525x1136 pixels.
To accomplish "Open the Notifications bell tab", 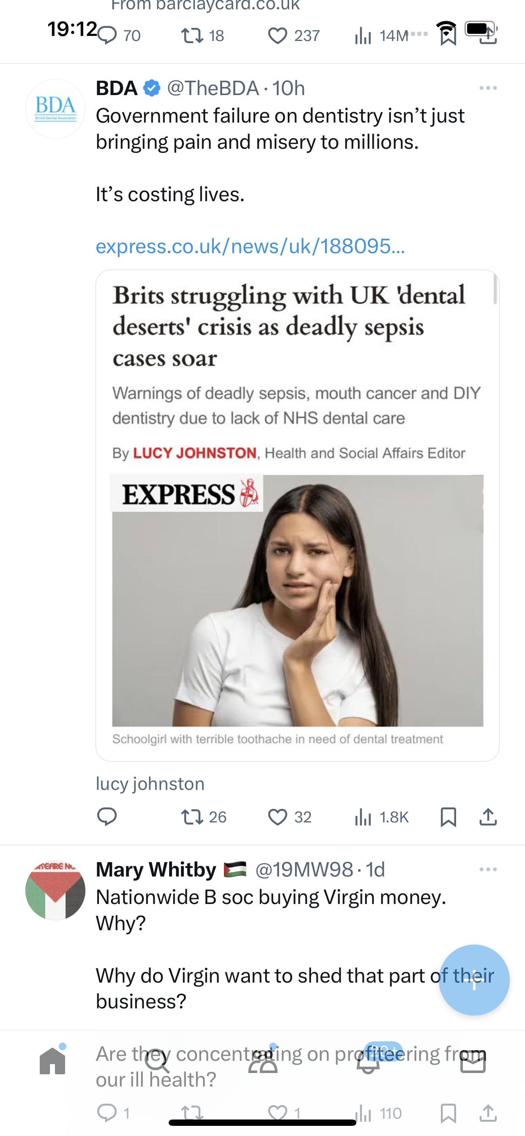I will [x=368, y=1061].
